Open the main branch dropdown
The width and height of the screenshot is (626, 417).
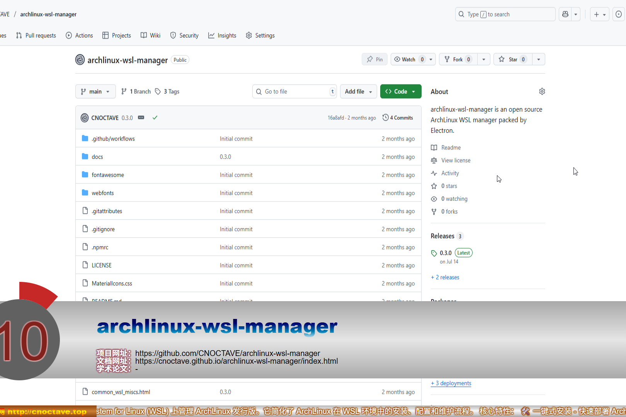[95, 92]
